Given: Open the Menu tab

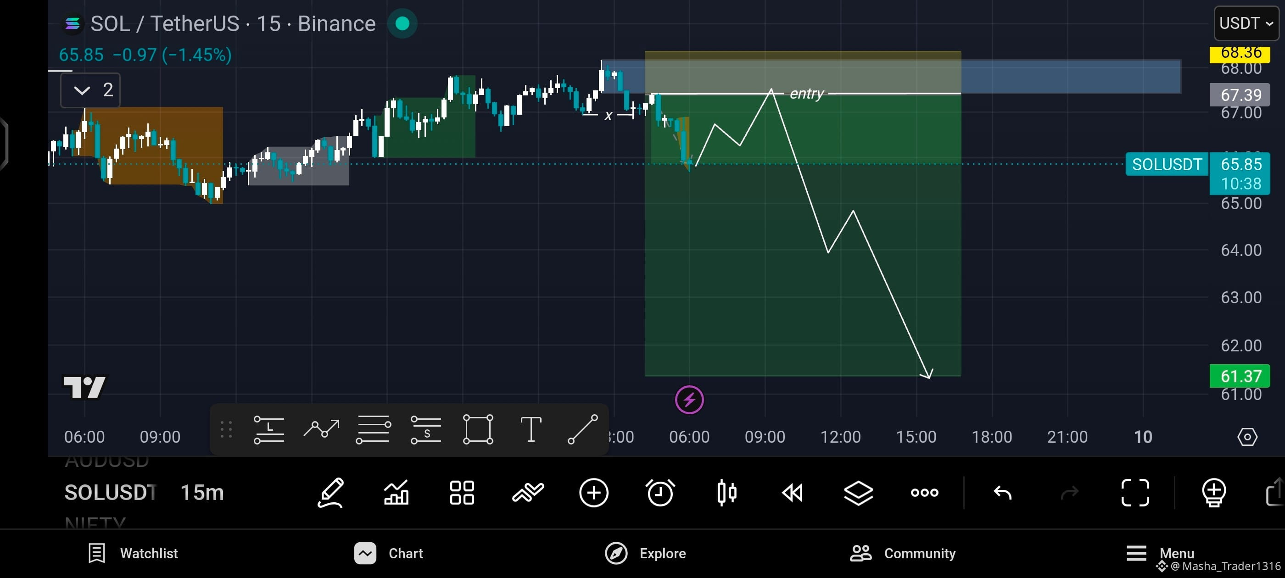Looking at the screenshot, I should (1160, 553).
